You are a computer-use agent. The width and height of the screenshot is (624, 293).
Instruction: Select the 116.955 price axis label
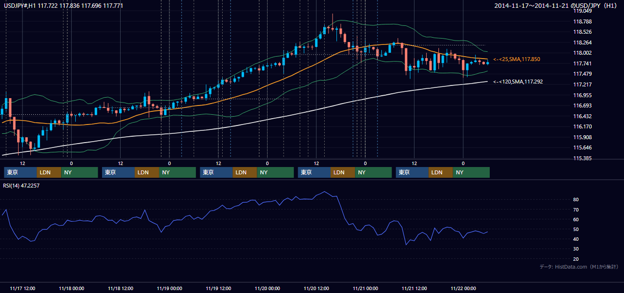tap(582, 96)
